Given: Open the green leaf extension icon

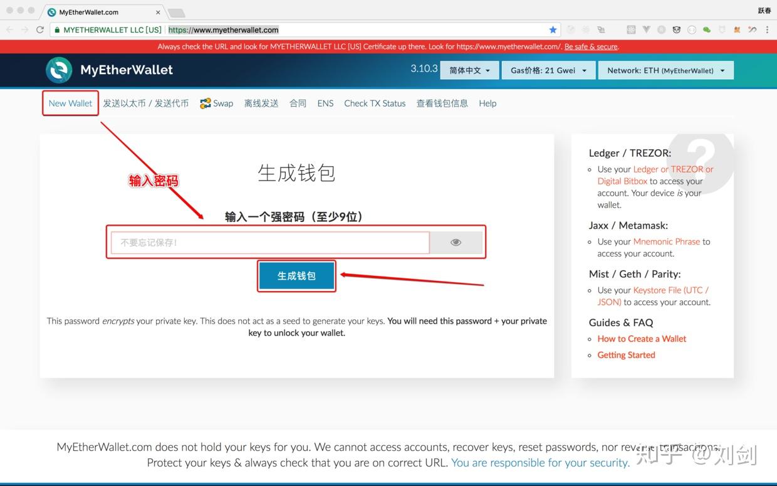Looking at the screenshot, I should [706, 29].
